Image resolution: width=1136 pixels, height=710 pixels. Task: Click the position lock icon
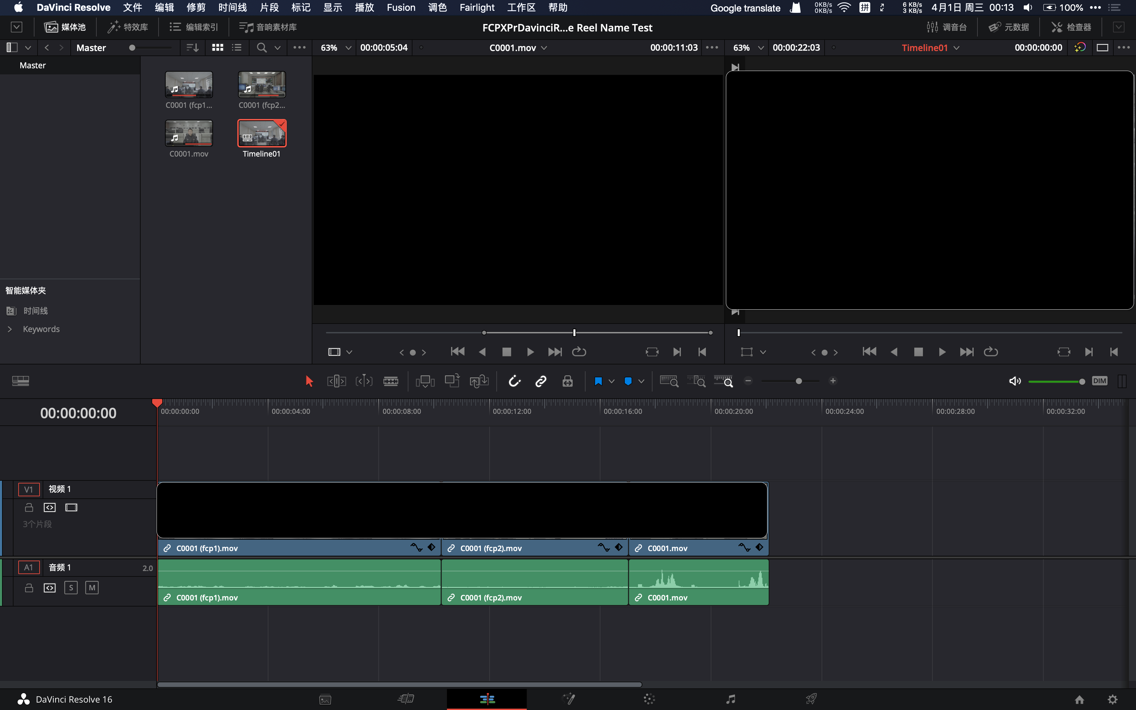(x=568, y=381)
